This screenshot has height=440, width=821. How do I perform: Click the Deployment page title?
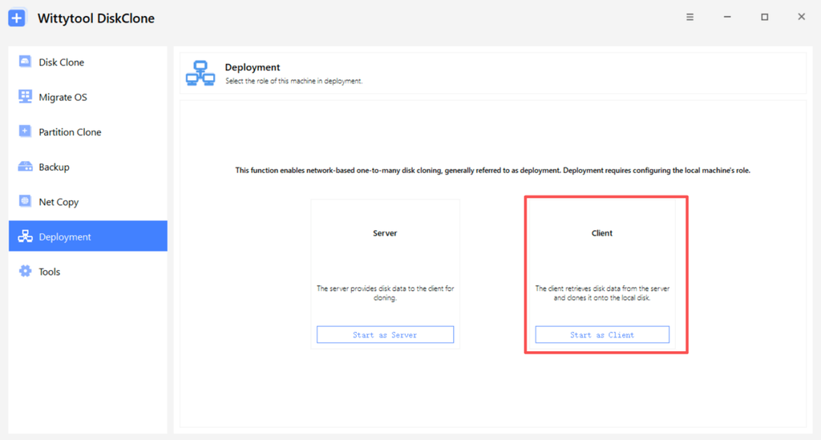(x=253, y=67)
